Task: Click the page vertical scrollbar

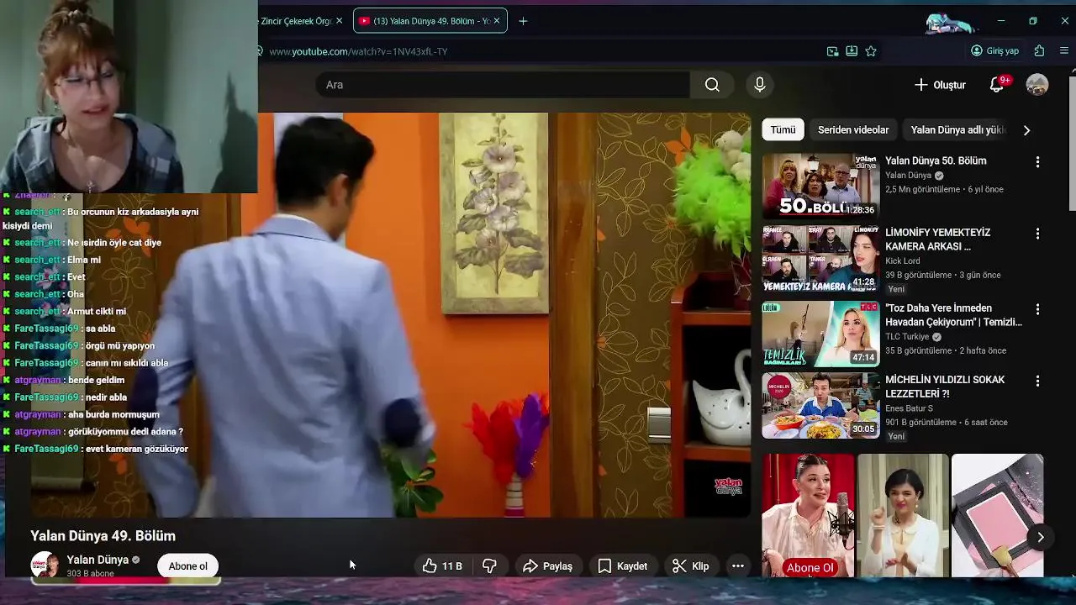Action: pos(1072,143)
